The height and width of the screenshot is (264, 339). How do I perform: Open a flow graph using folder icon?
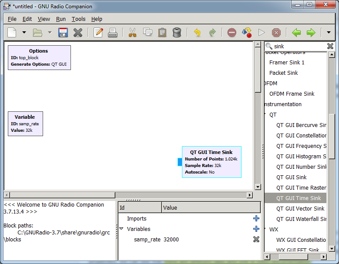pyautogui.click(x=37, y=33)
